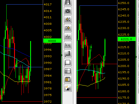The image size is (139, 104).
Task: Click the small expander arrow beside left chart
Action: click(x=62, y=55)
